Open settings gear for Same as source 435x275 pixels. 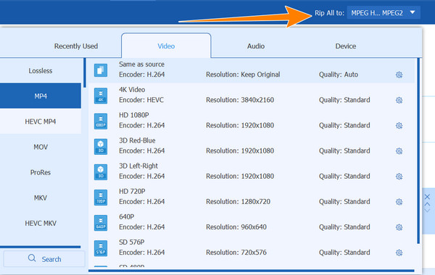pyautogui.click(x=399, y=75)
